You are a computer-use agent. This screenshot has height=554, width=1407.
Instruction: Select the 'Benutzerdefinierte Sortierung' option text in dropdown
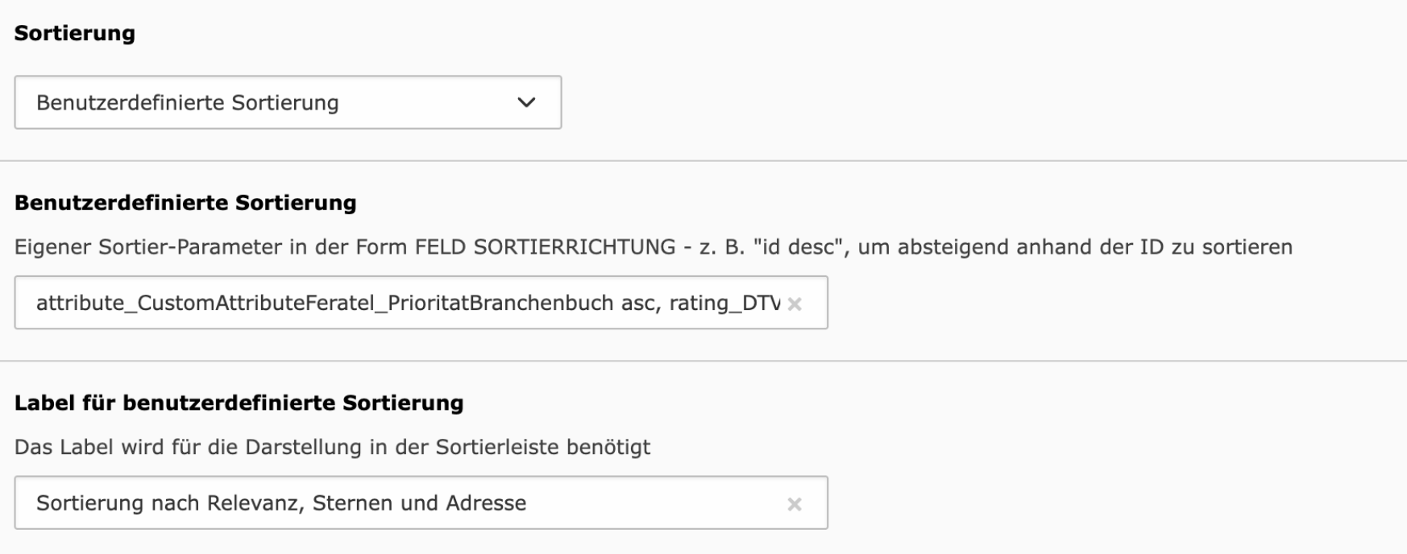188,103
